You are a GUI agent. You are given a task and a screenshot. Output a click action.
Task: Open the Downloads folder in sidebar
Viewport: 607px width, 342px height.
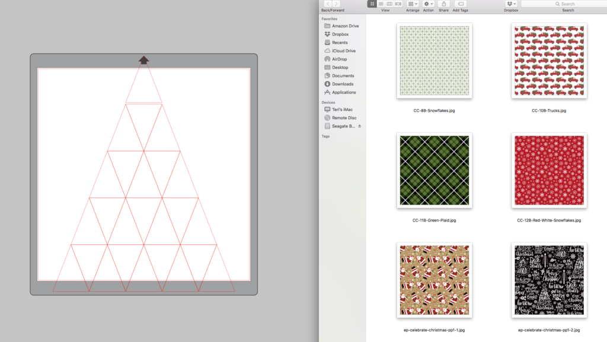tap(343, 84)
